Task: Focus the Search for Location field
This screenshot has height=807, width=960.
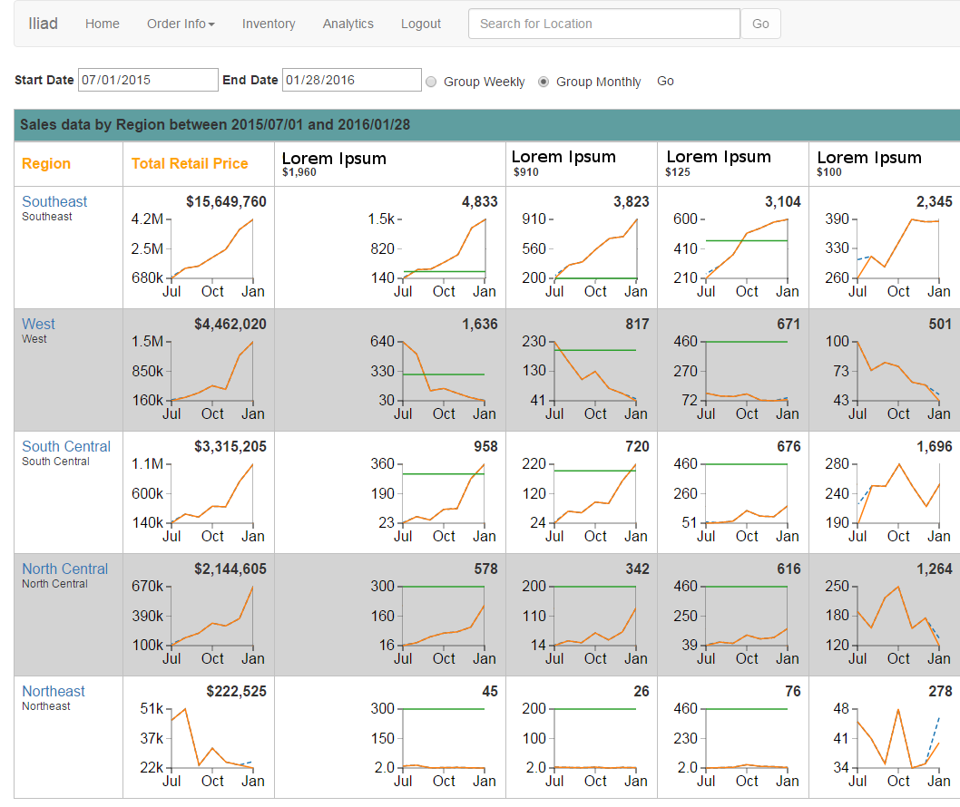Action: pos(603,24)
